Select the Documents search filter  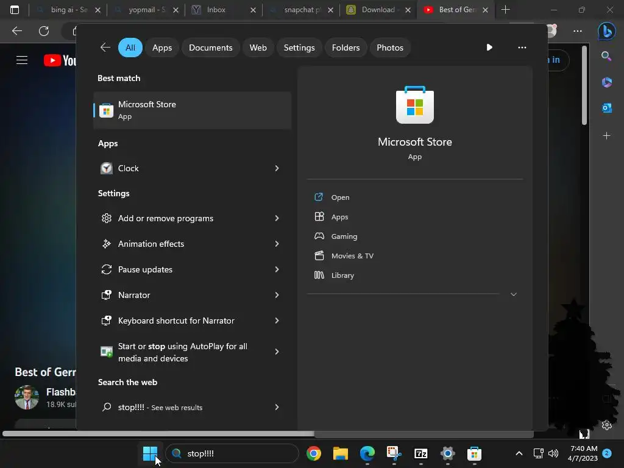[x=210, y=48]
